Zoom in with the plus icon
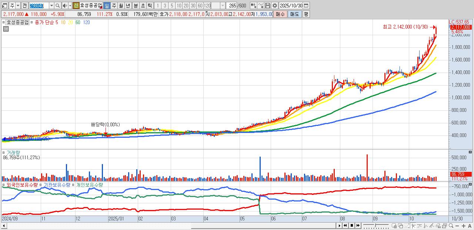474x230 pixels. click(464, 226)
